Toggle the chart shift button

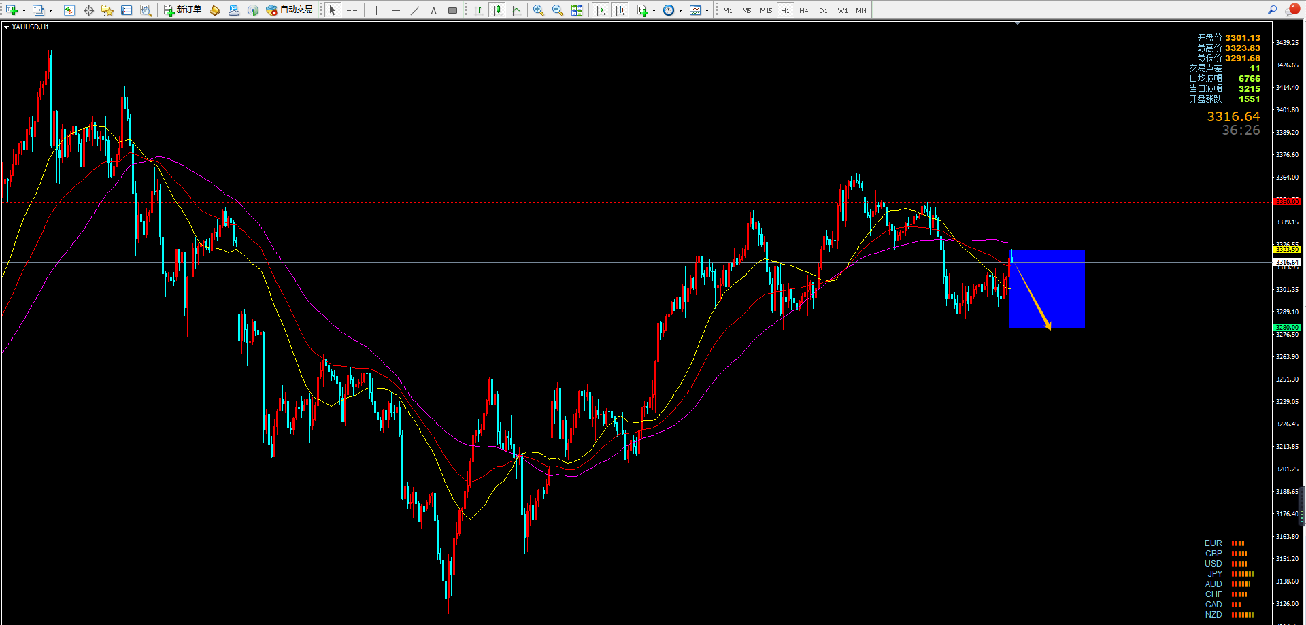619,10
